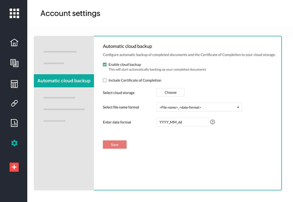The height and width of the screenshot is (202, 293).
Task: Open the Settings gear sidebar icon
Action: click(14, 143)
